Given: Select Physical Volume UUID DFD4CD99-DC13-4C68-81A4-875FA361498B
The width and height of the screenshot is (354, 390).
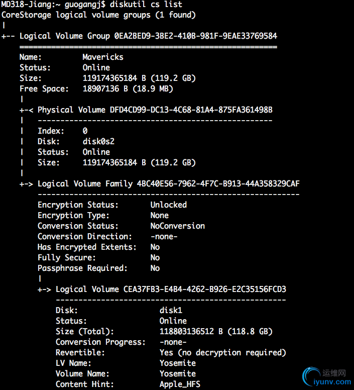Looking at the screenshot, I should [191, 110].
